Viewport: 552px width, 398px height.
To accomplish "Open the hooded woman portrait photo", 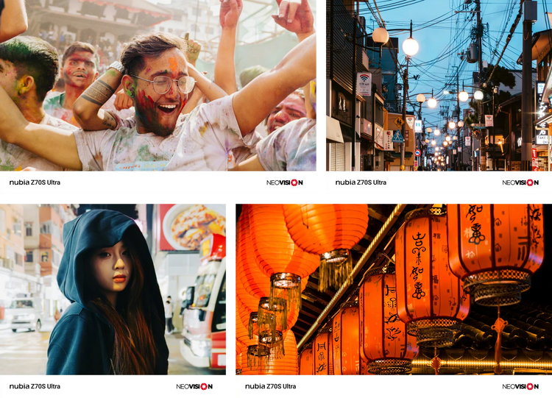I will pos(113,289).
